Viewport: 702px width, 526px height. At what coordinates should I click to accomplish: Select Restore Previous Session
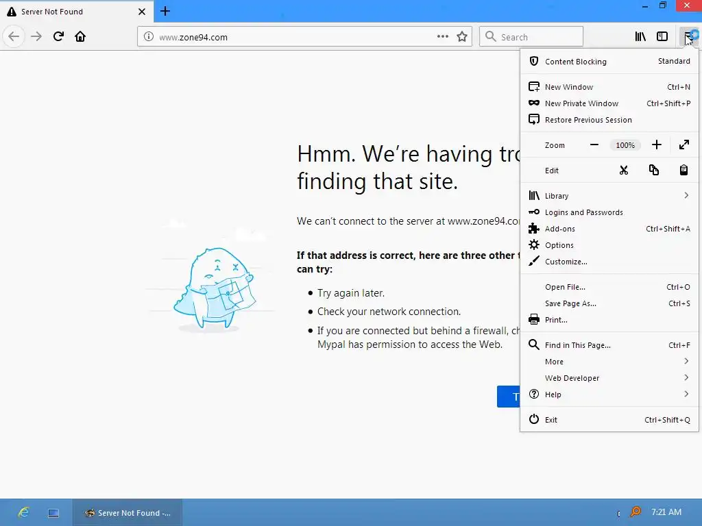(609, 120)
